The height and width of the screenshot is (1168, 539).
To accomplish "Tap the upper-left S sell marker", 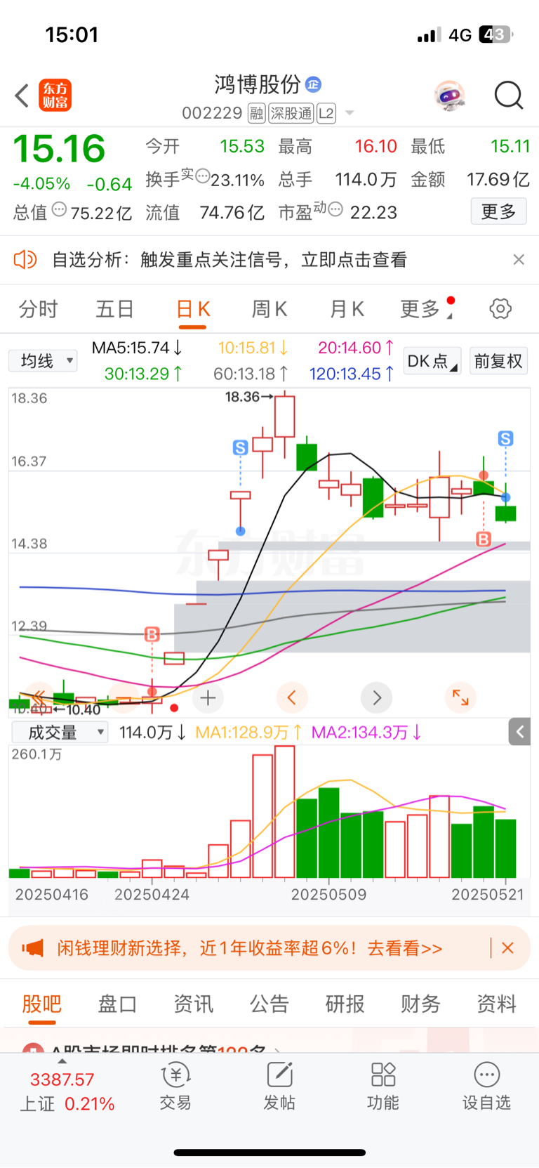I will (x=240, y=447).
